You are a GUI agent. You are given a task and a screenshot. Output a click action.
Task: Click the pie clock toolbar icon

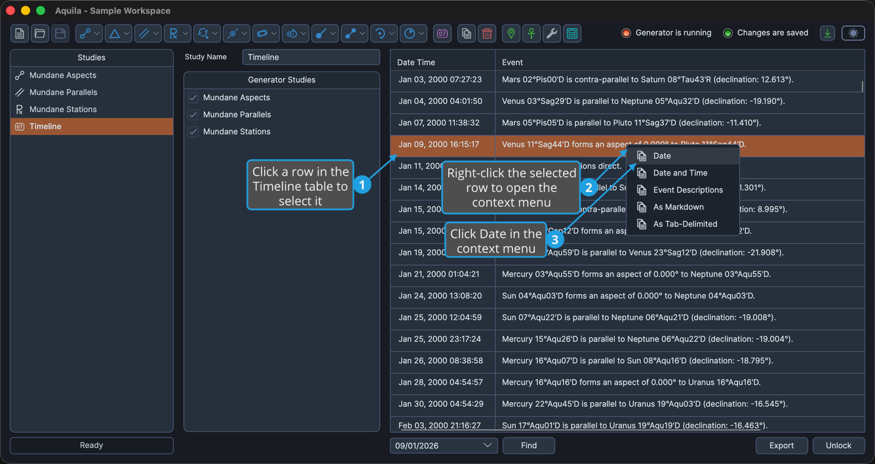click(409, 33)
